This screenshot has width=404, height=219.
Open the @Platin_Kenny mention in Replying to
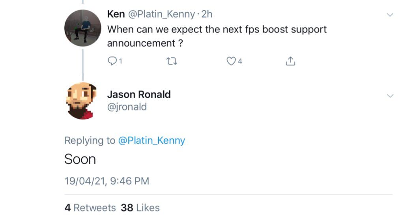coord(151,140)
